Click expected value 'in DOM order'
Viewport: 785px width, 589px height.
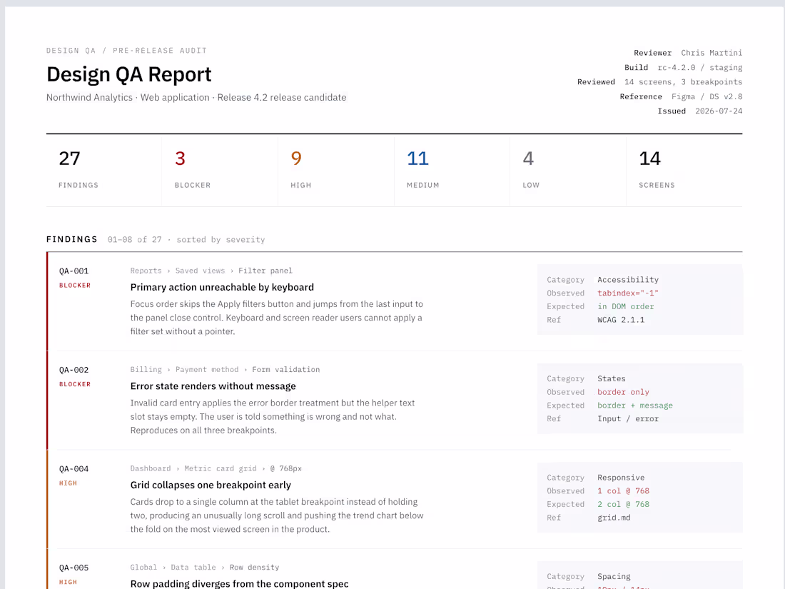click(x=625, y=306)
